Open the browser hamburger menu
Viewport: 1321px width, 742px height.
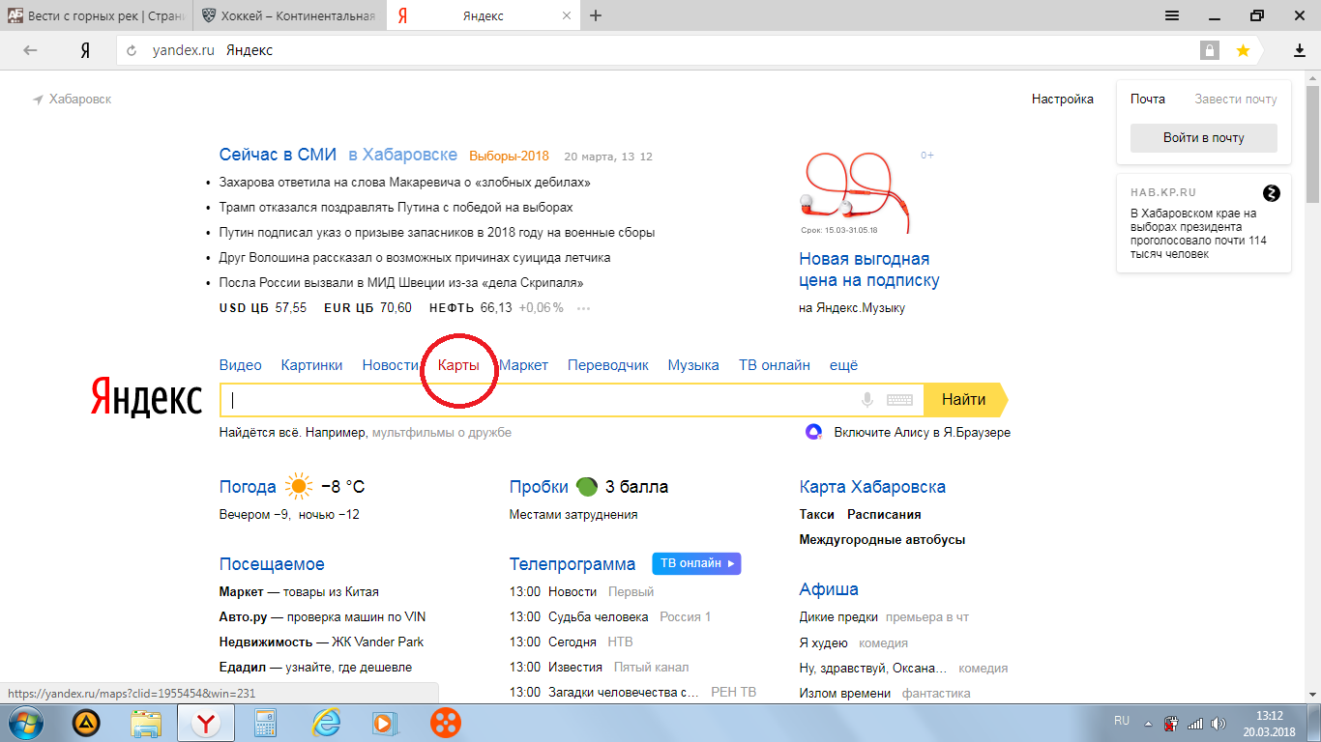[x=1172, y=15]
